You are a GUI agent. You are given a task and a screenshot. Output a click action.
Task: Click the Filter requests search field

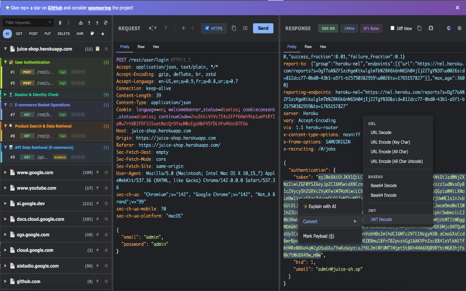tap(25, 23)
